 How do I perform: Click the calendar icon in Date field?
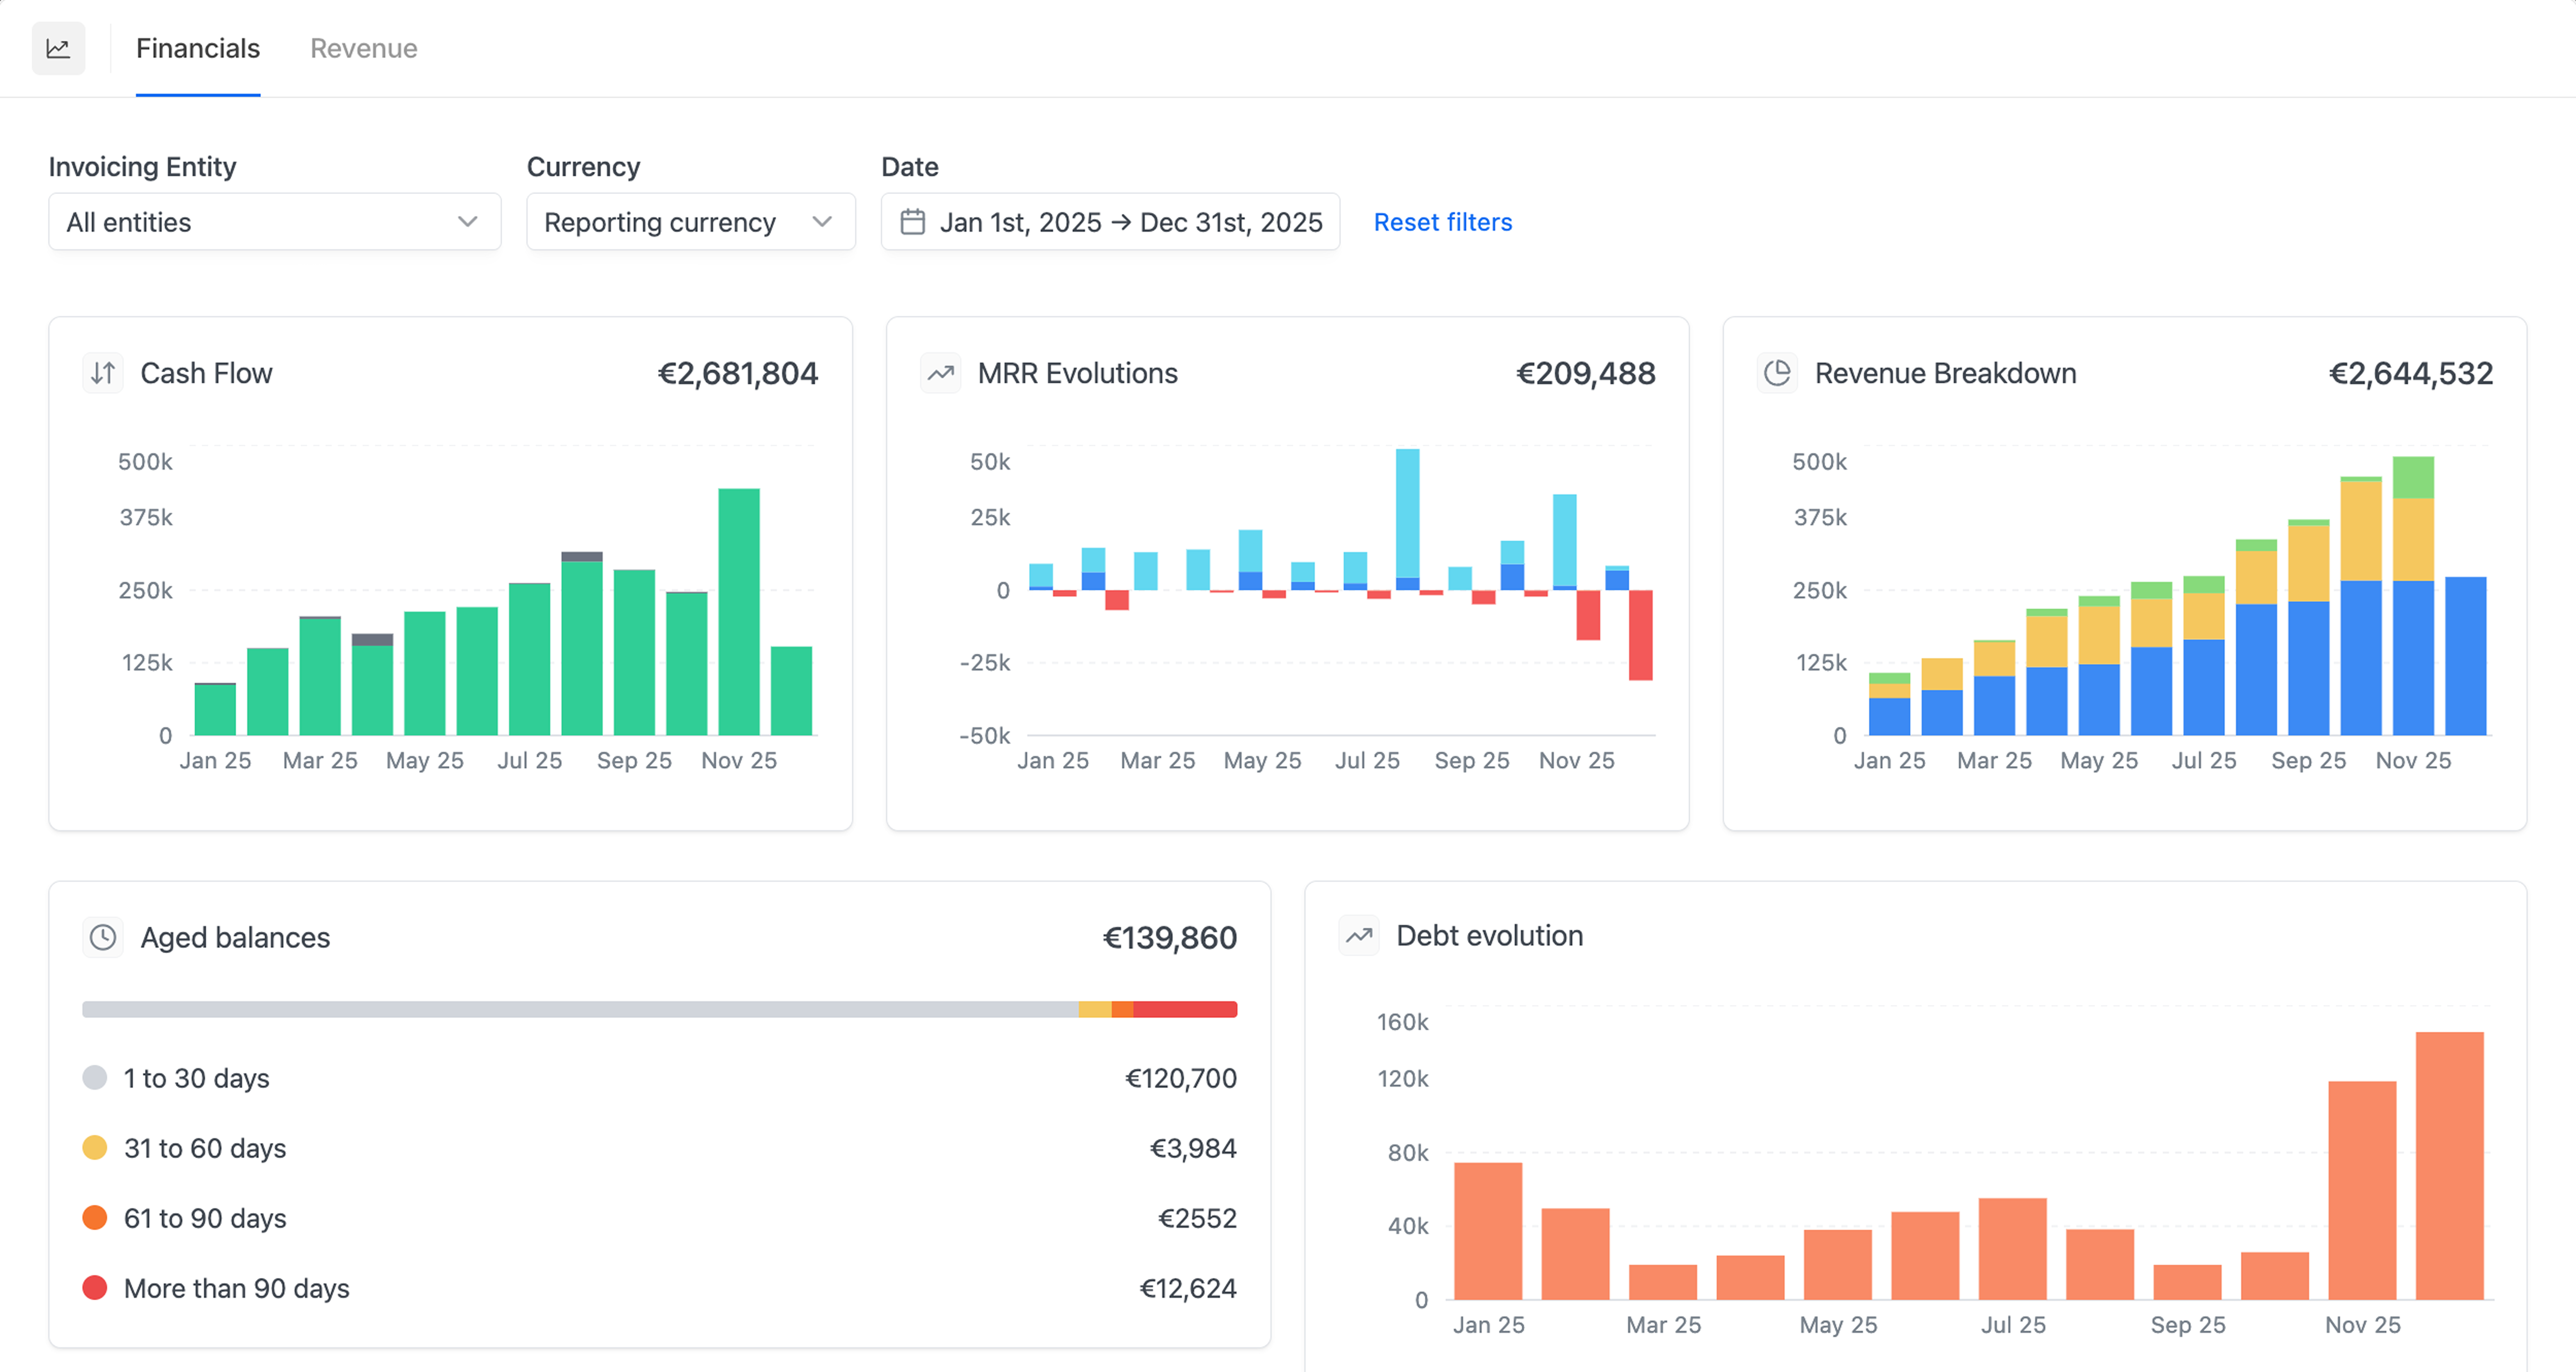coord(912,222)
